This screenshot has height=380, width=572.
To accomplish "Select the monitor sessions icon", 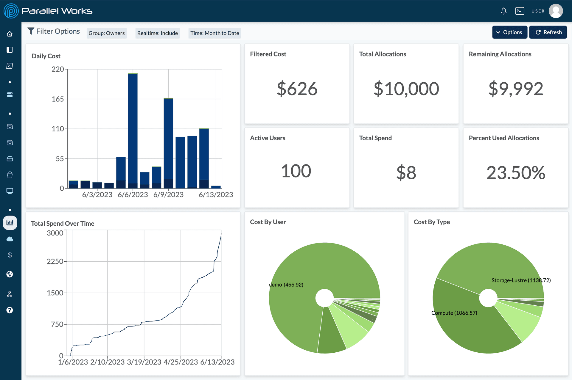I will (x=10, y=191).
